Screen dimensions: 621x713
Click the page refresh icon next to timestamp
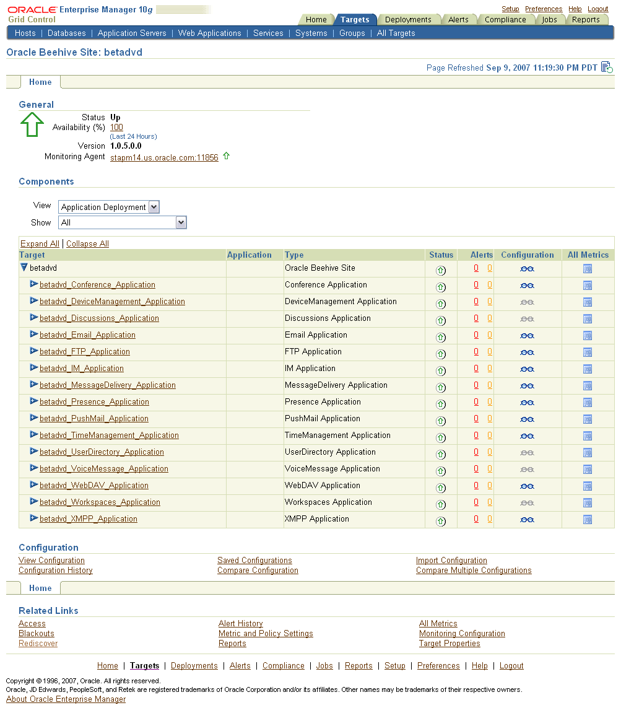pos(607,68)
